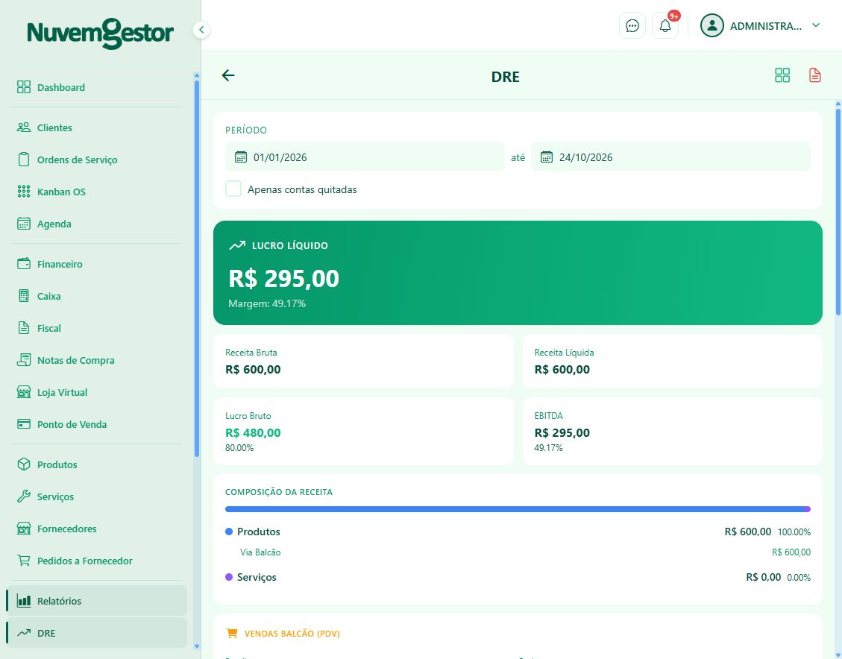
Task: Click the EBITDA card
Action: coord(672,431)
